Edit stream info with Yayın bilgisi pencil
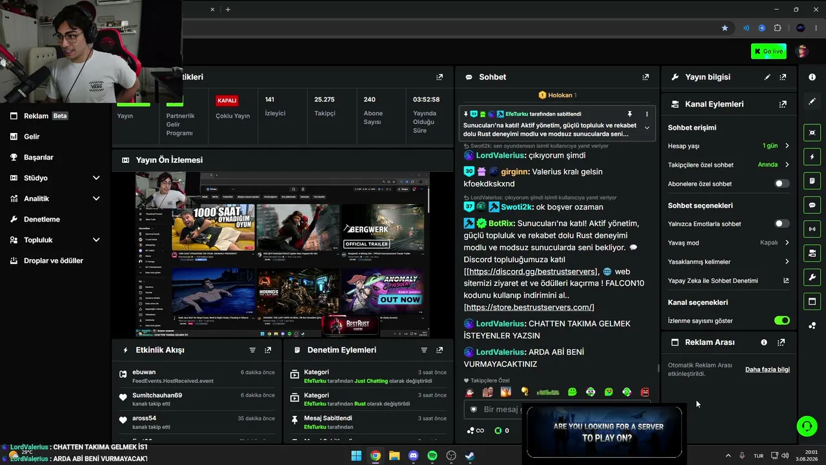Screen dimensions: 826x465 767,77
